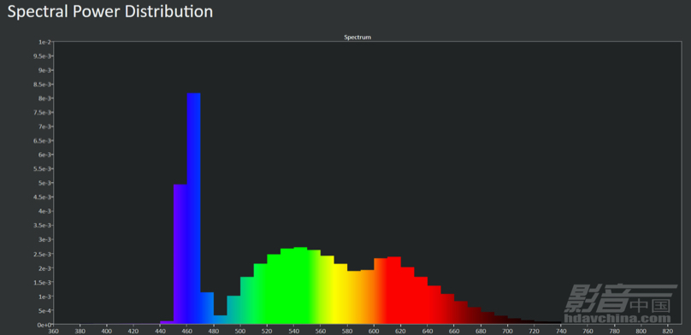The image size is (691, 335).
Task: Click the dark red bar near 660 nm
Action: pyautogui.click(x=461, y=313)
